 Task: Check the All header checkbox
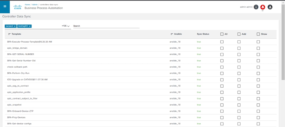tap(222, 34)
